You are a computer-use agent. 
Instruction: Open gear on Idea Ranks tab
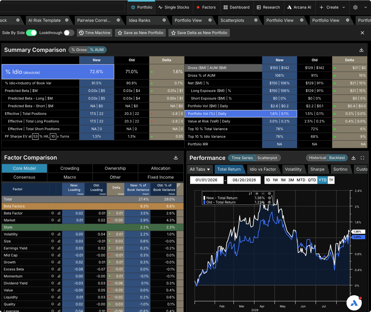point(164,20)
